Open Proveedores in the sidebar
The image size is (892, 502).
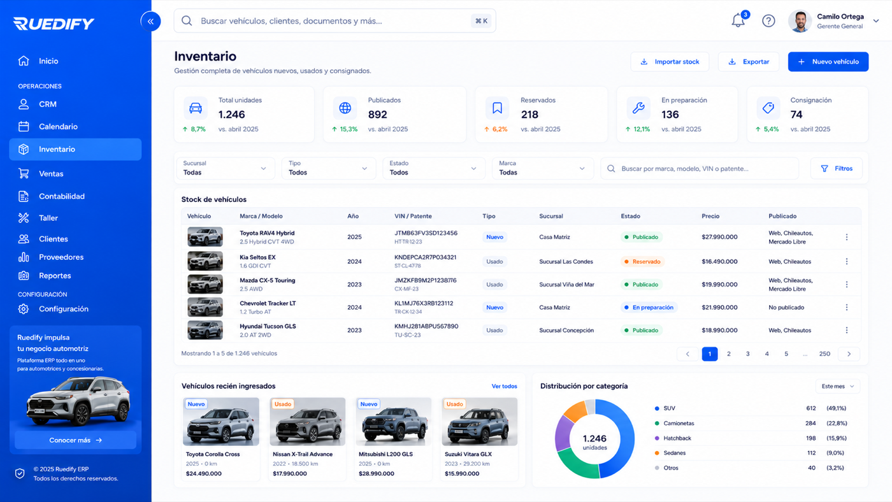75,257
